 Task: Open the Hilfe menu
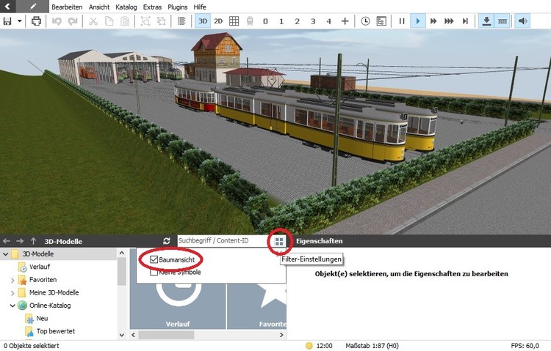tap(200, 7)
